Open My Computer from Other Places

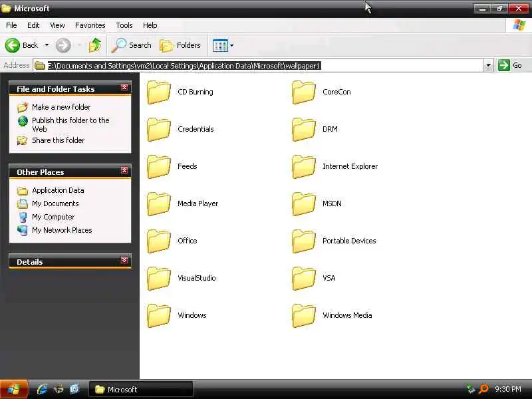(53, 217)
